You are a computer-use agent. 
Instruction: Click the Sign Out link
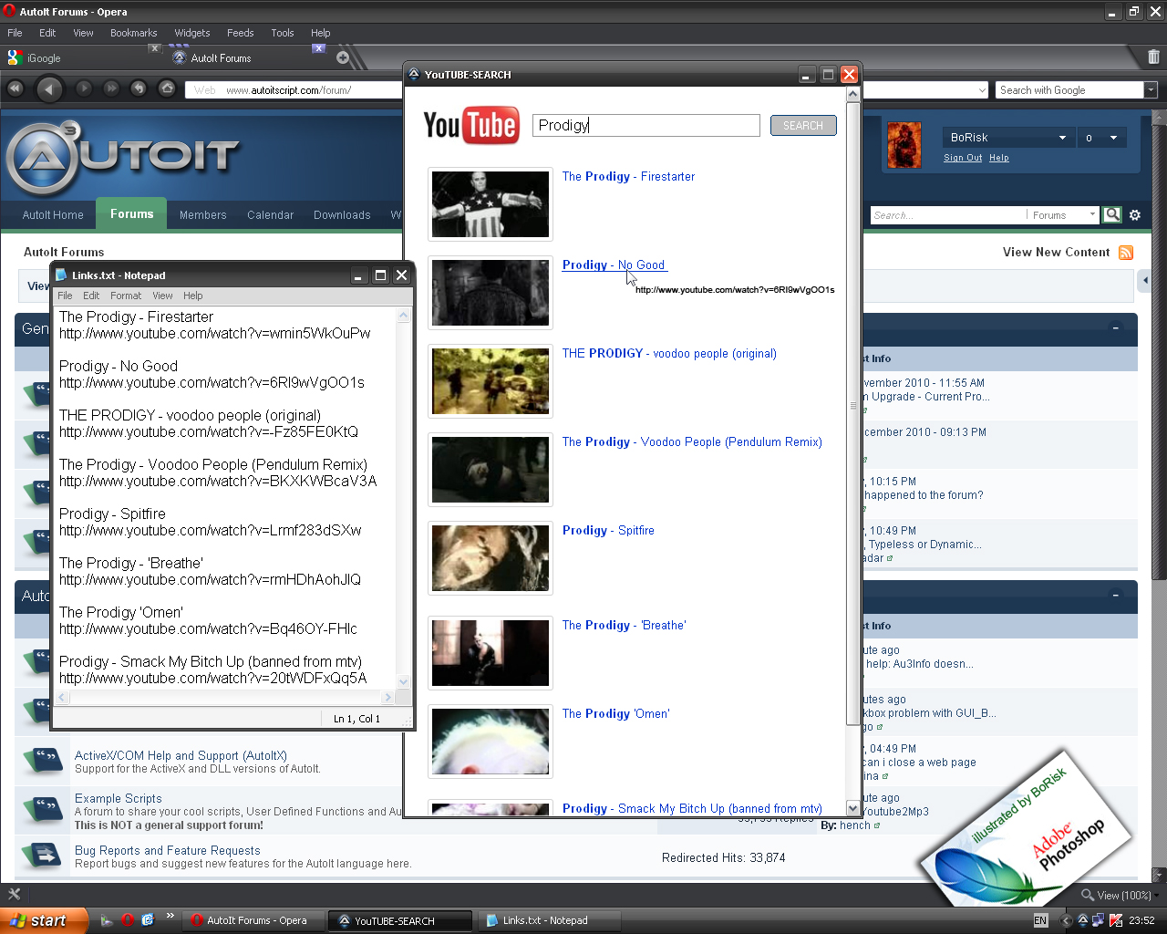[x=963, y=158]
